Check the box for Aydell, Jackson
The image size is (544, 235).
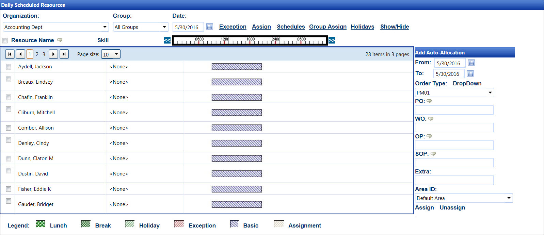[x=9, y=67]
